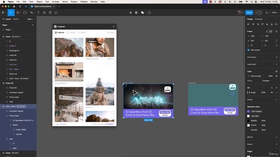Click the align bottom icon
The width and height of the screenshot is (280, 157).
click(x=272, y=24)
